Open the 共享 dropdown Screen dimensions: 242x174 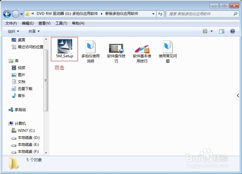pos(34,31)
